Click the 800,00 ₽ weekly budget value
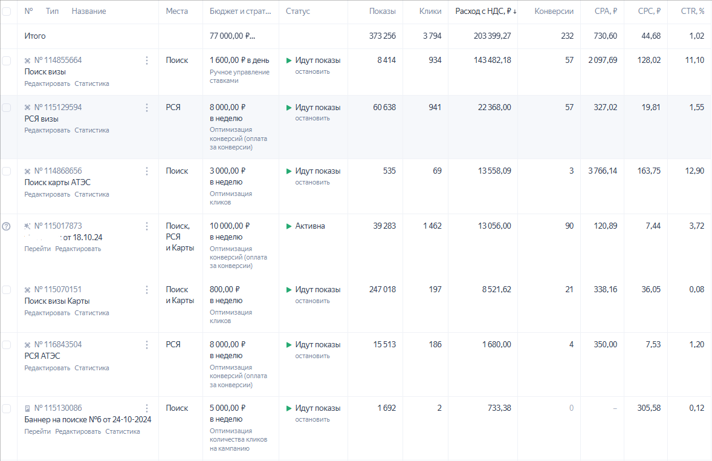 (x=225, y=290)
